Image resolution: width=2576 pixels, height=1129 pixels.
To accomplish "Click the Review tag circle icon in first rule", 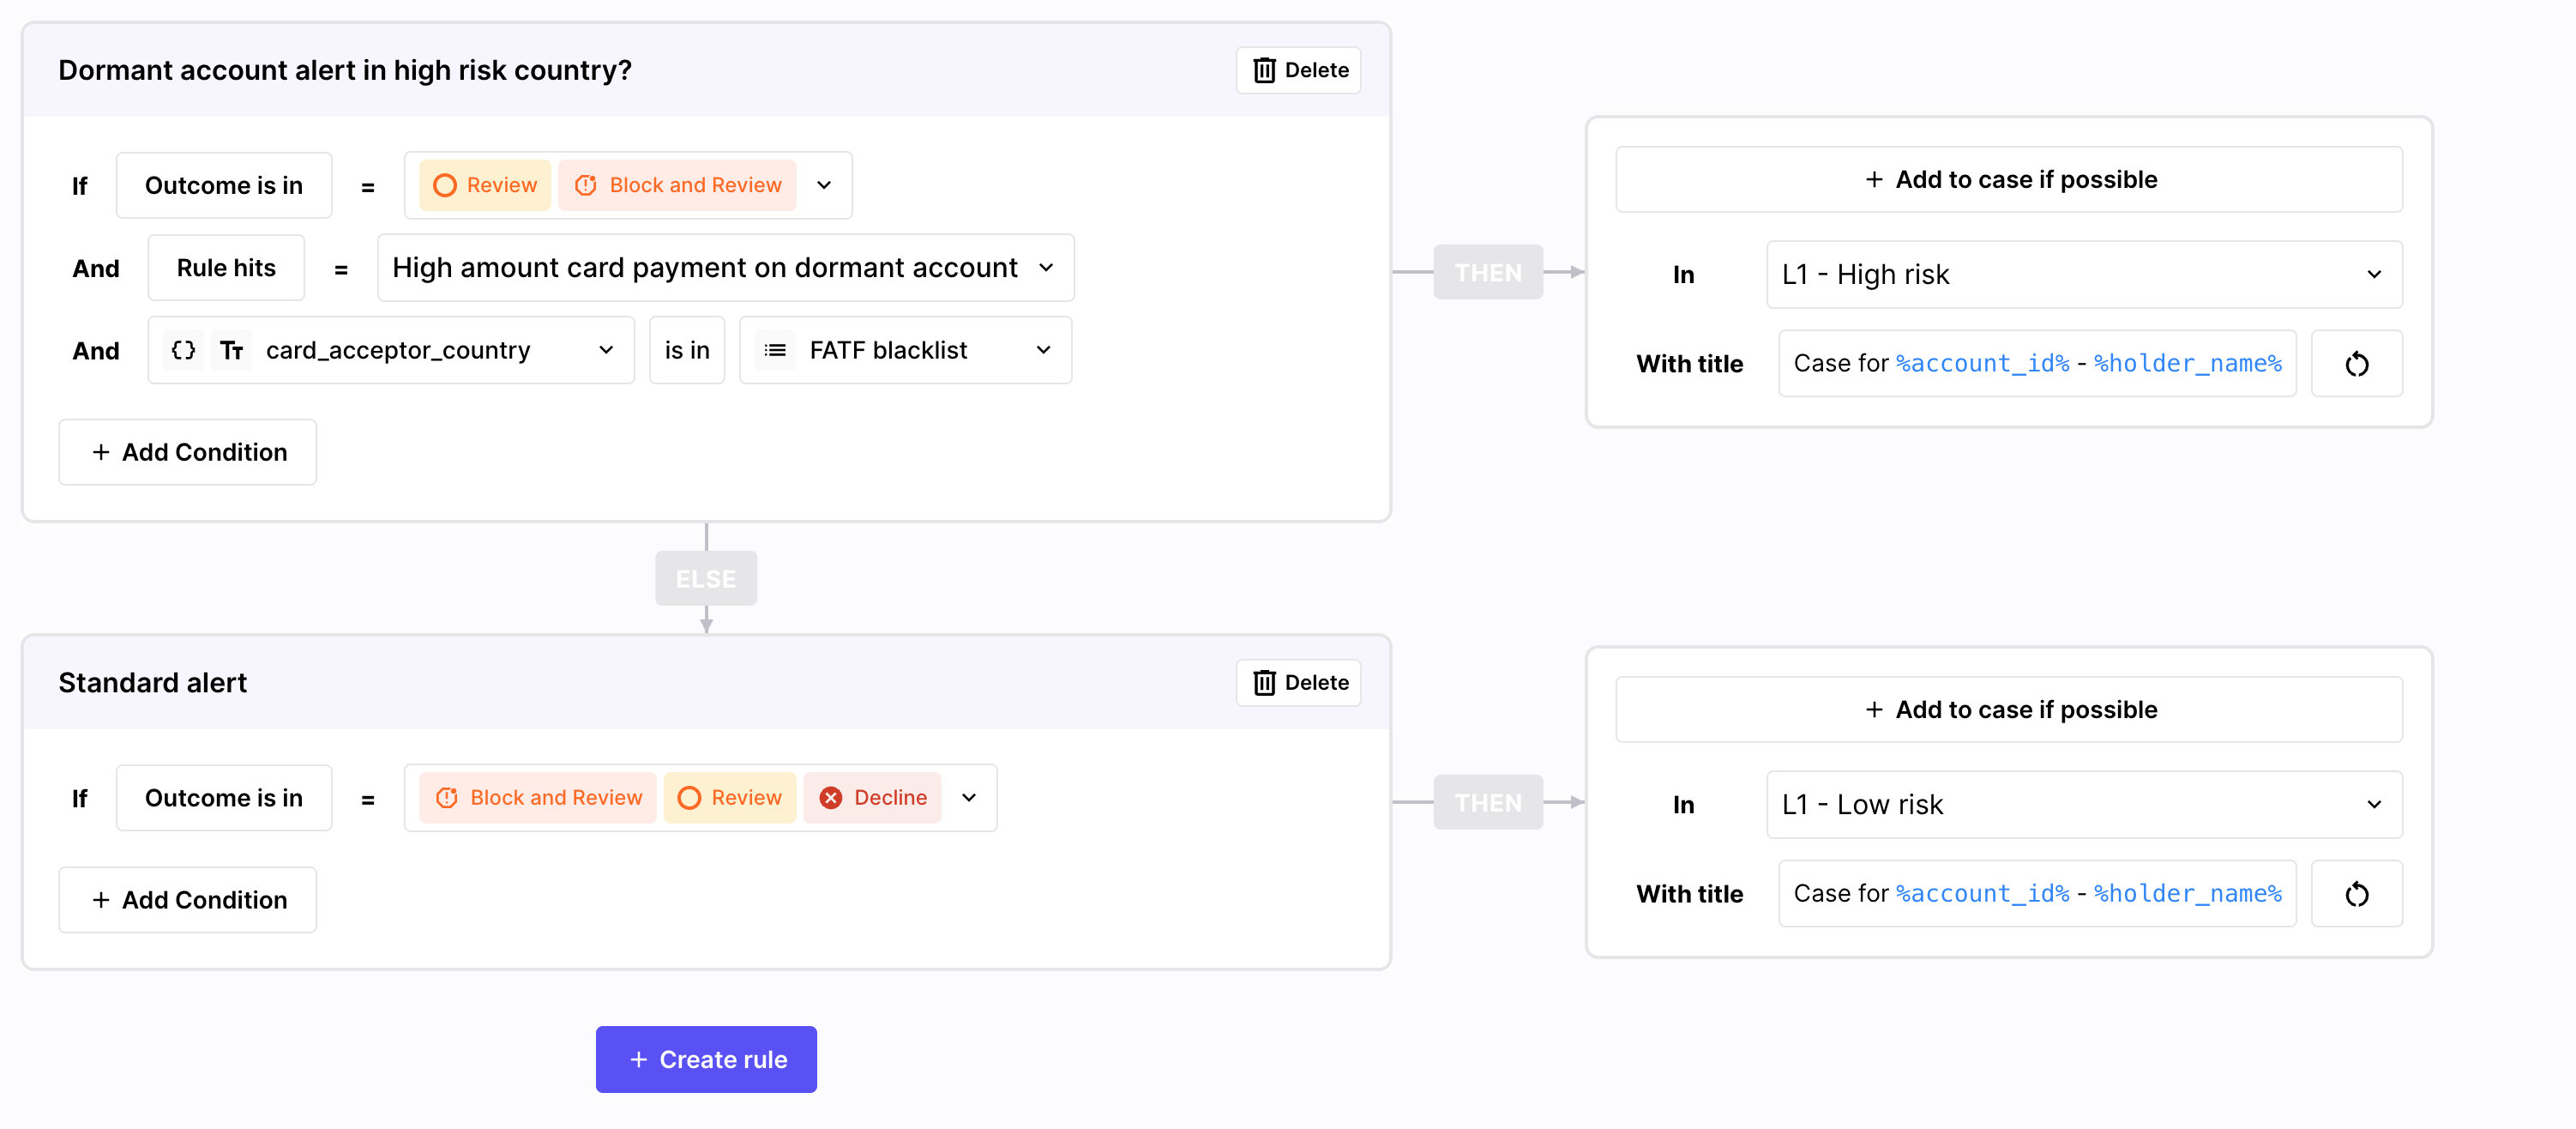I will tap(445, 186).
